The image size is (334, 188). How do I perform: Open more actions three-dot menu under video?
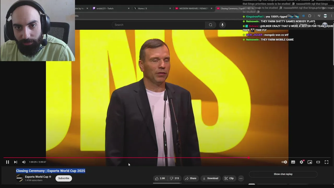241,178
